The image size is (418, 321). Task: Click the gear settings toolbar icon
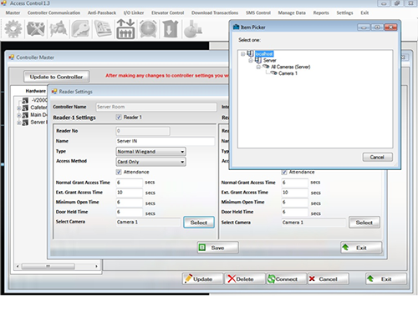point(13,28)
